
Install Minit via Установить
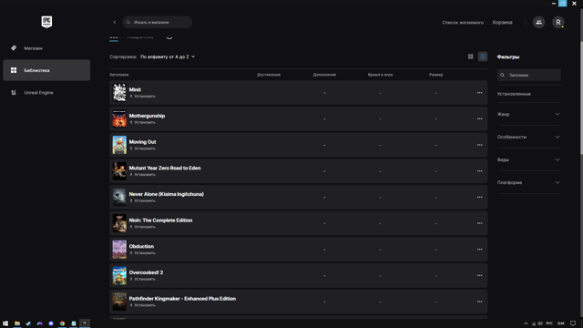coord(142,97)
